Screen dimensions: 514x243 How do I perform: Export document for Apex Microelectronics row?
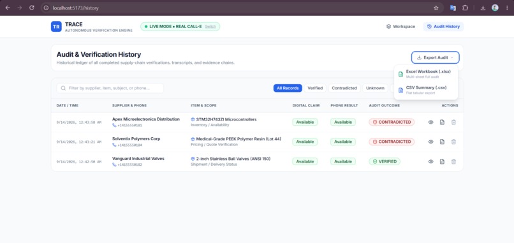442,122
